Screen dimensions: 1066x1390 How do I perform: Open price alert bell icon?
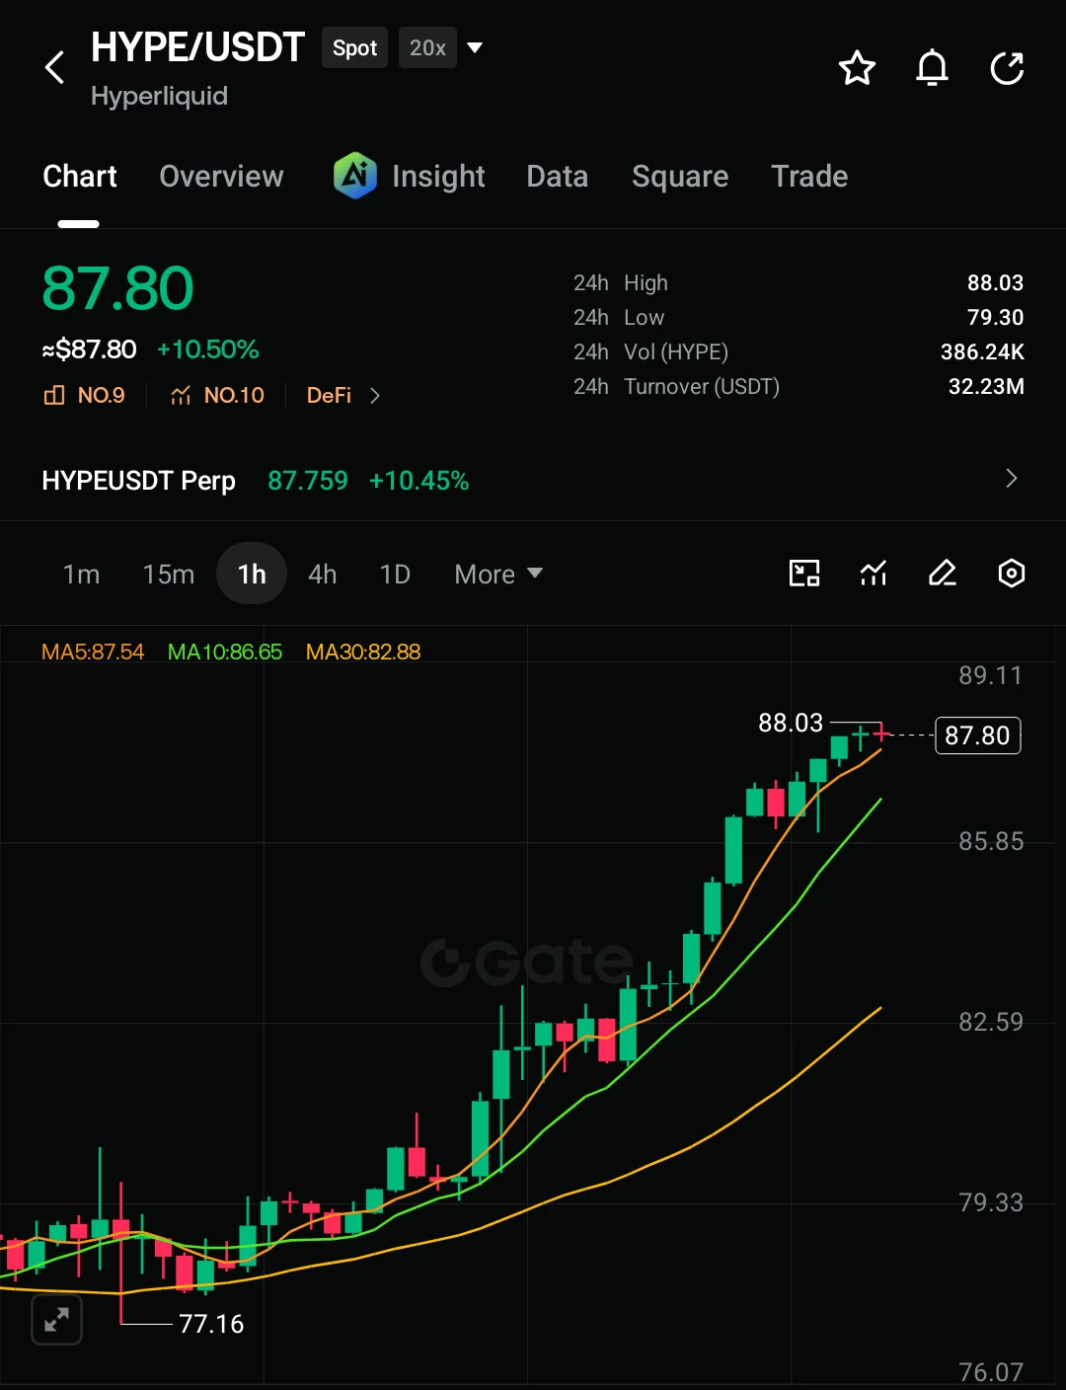[932, 68]
